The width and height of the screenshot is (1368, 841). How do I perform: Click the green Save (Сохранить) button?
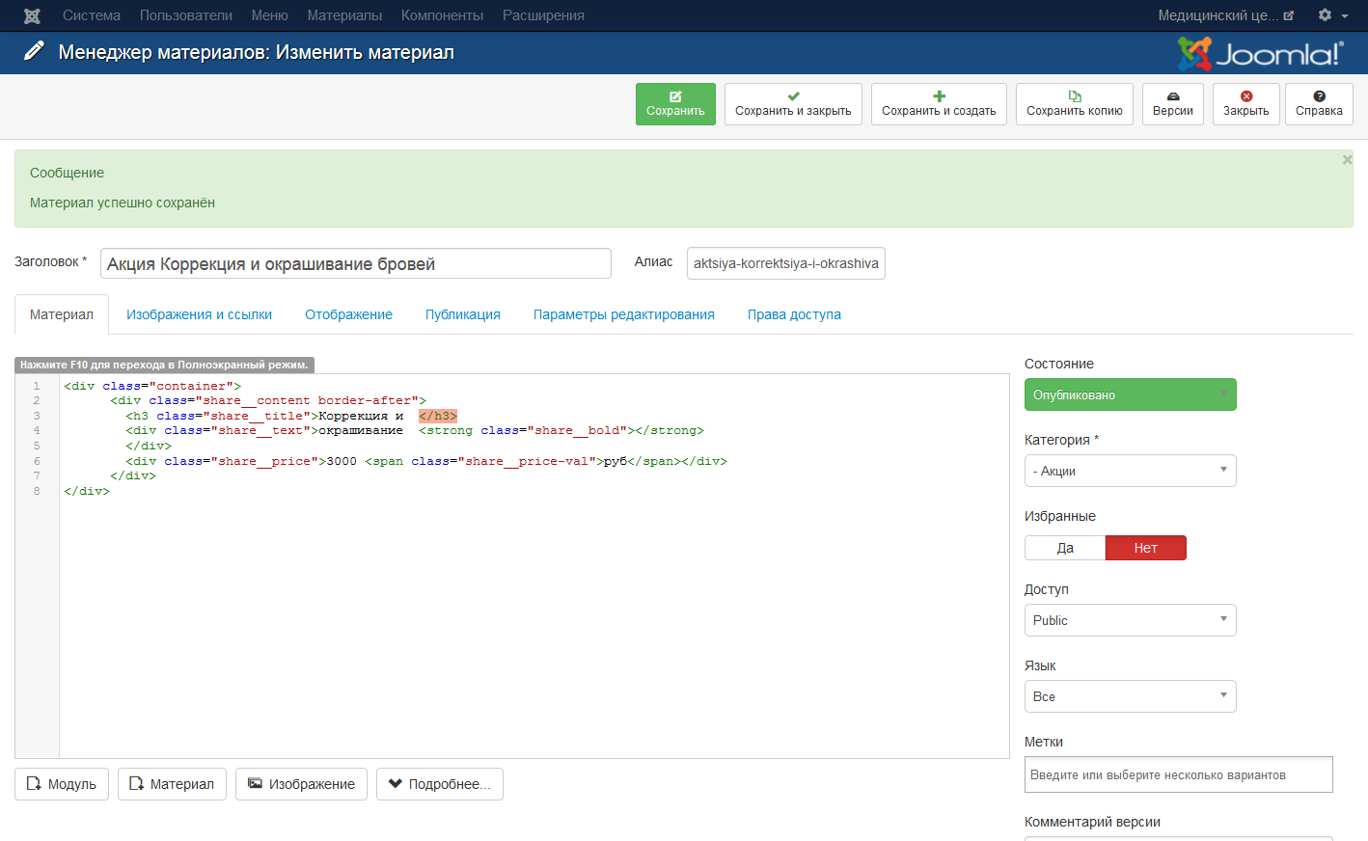[675, 104]
